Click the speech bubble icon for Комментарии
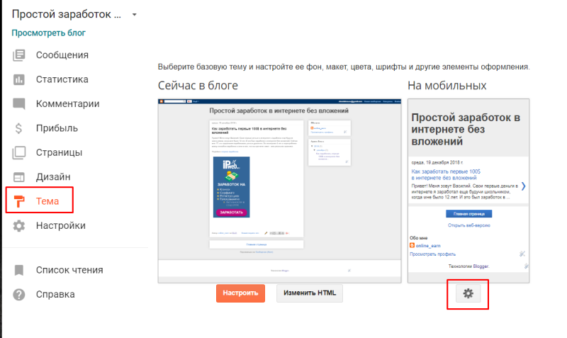This screenshot has height=338, width=567. pyautogui.click(x=19, y=103)
